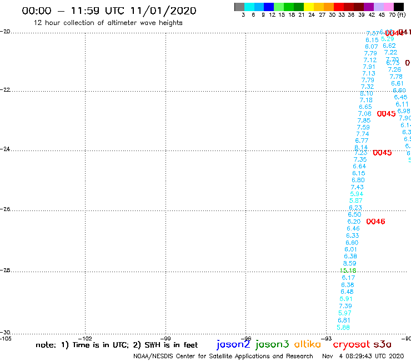The image size is (411, 361).
Task: Select the 6.81 wave height reading
Action: click(344, 320)
